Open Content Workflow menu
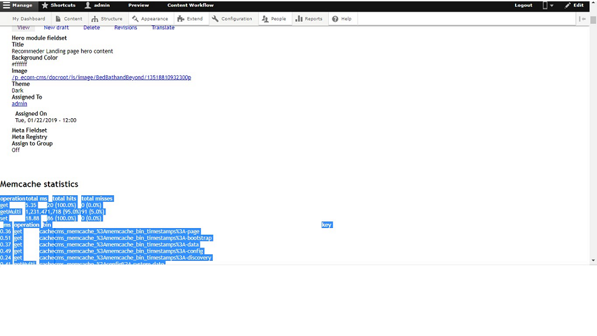 coord(191,5)
